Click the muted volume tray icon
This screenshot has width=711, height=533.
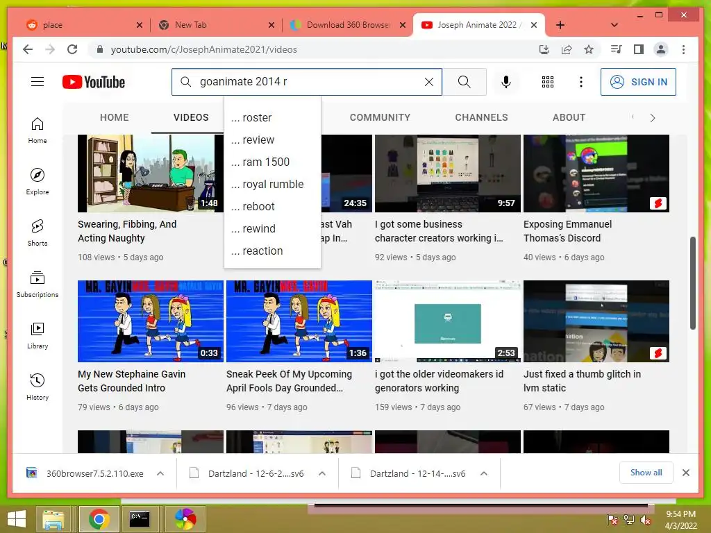coord(646,520)
